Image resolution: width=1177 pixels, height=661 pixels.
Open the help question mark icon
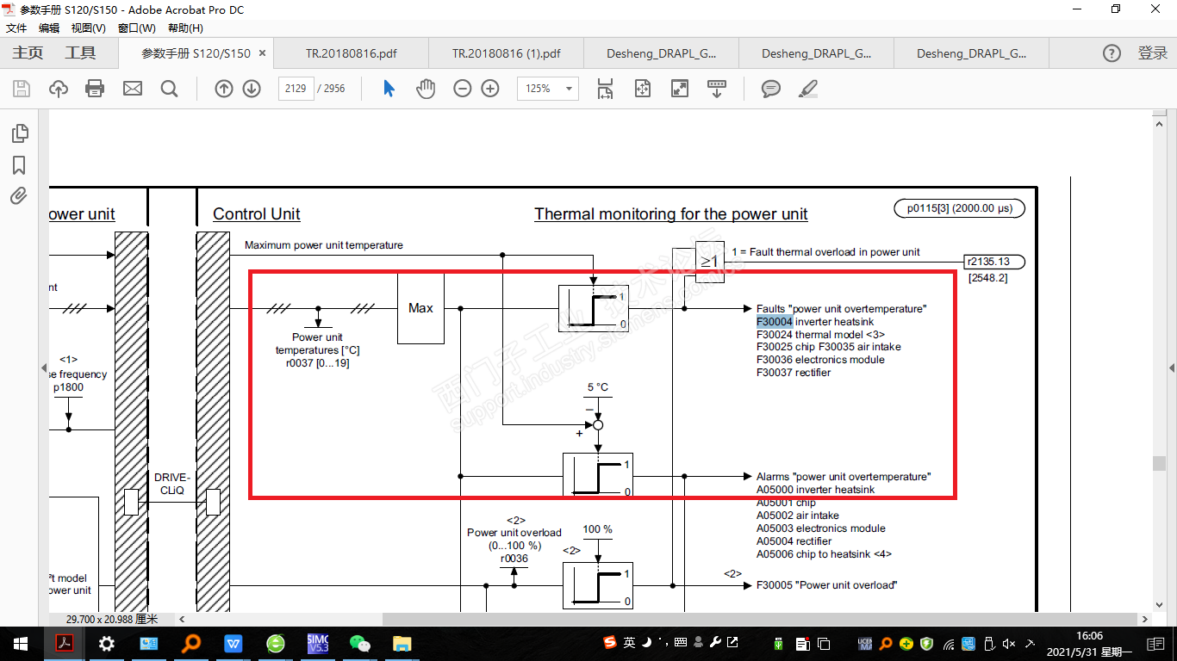coord(1112,53)
